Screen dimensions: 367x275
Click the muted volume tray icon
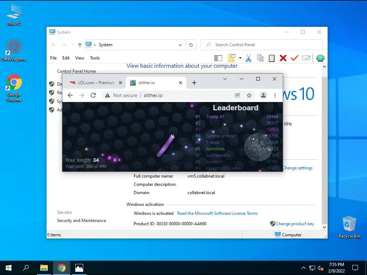(x=321, y=268)
